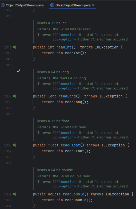Click the closing brace on line 1059
Screen dimensions: 136x209
coord(34,108)
